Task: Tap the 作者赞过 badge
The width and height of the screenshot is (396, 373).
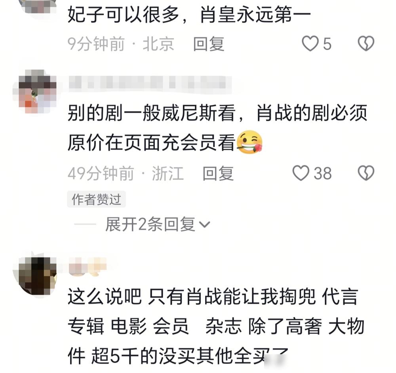Action: coord(97,199)
